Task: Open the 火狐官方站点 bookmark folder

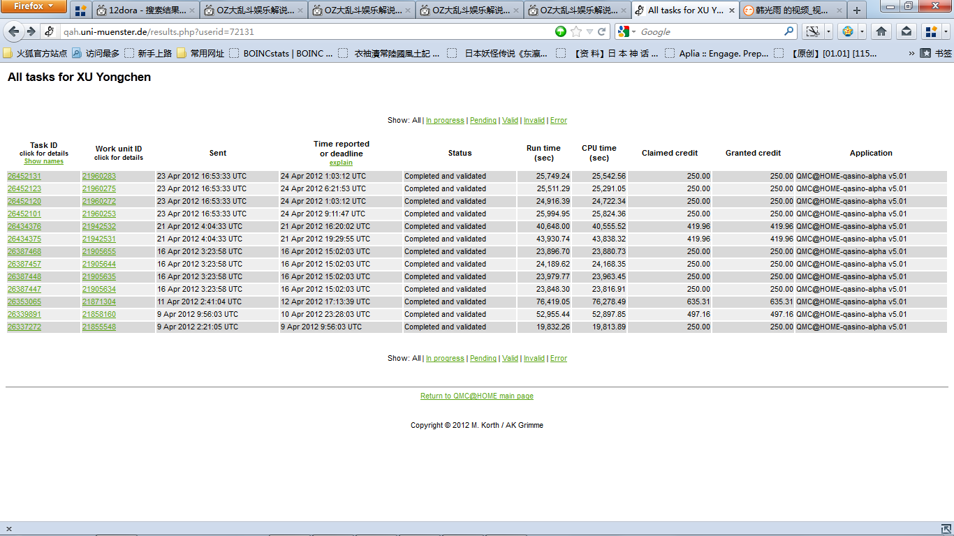Action: (36, 53)
